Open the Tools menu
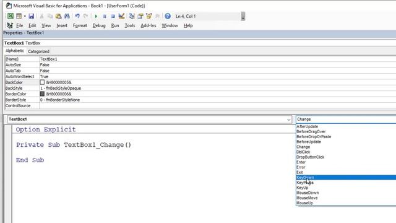 point(130,25)
